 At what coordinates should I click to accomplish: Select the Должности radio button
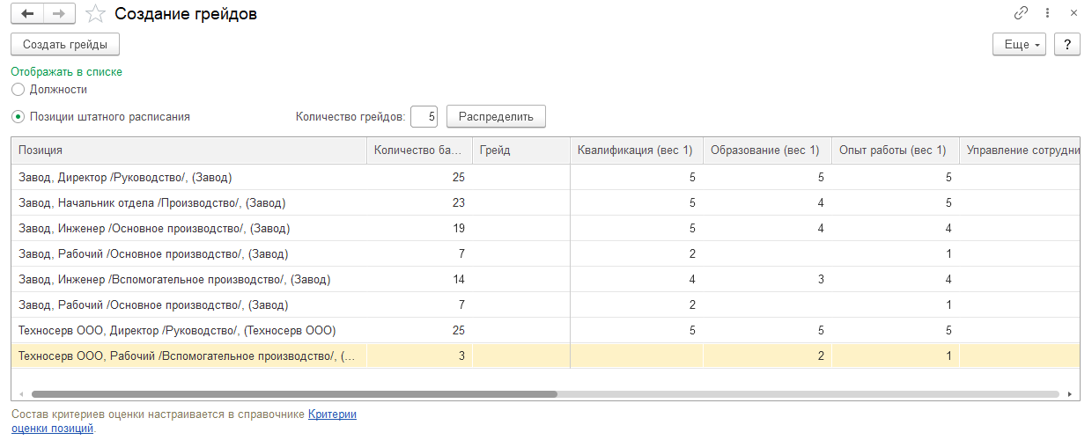click(x=18, y=90)
